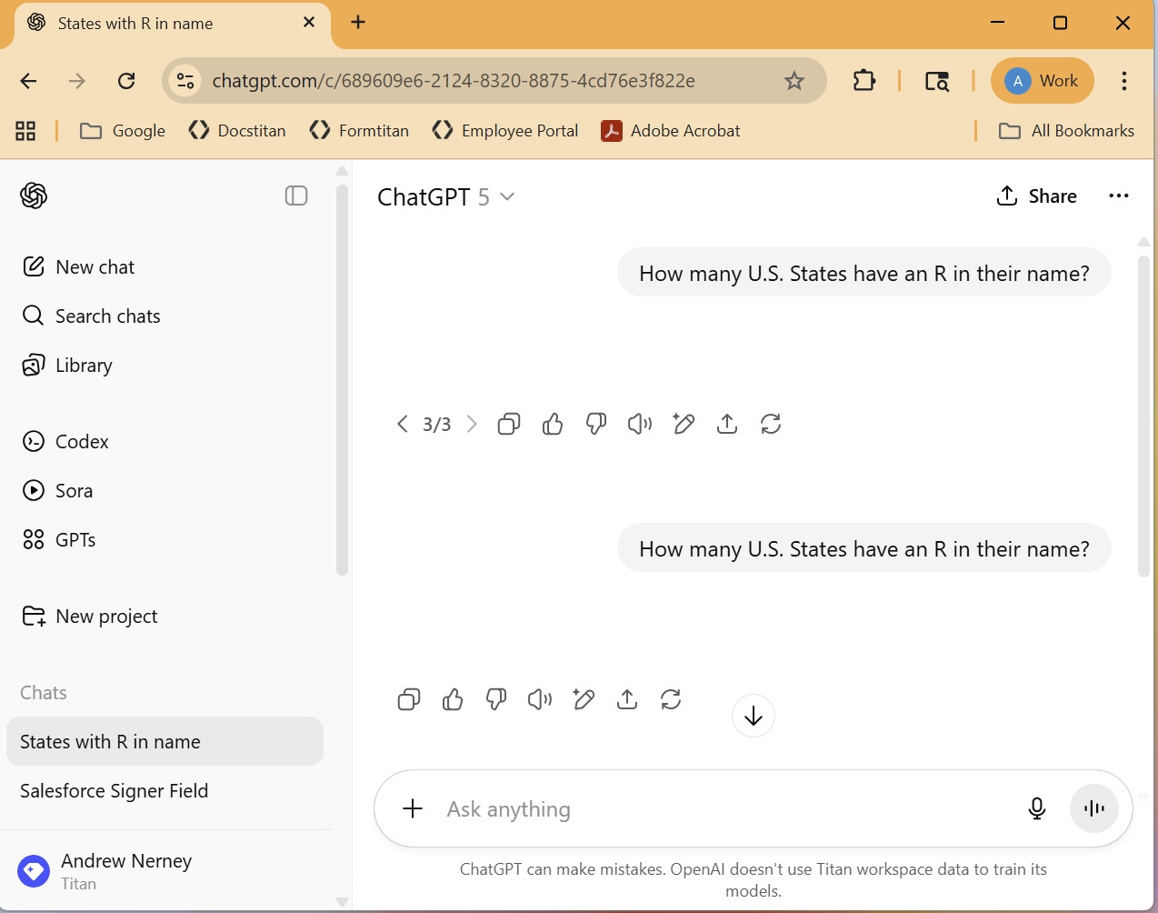
Task: Regenerate the second response
Action: click(x=671, y=699)
